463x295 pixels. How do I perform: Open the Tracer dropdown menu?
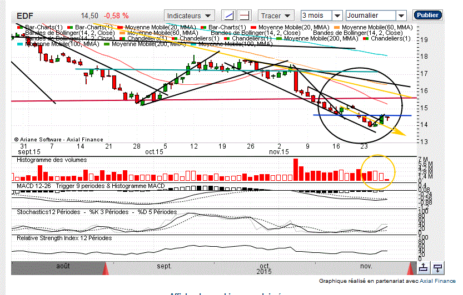point(276,16)
